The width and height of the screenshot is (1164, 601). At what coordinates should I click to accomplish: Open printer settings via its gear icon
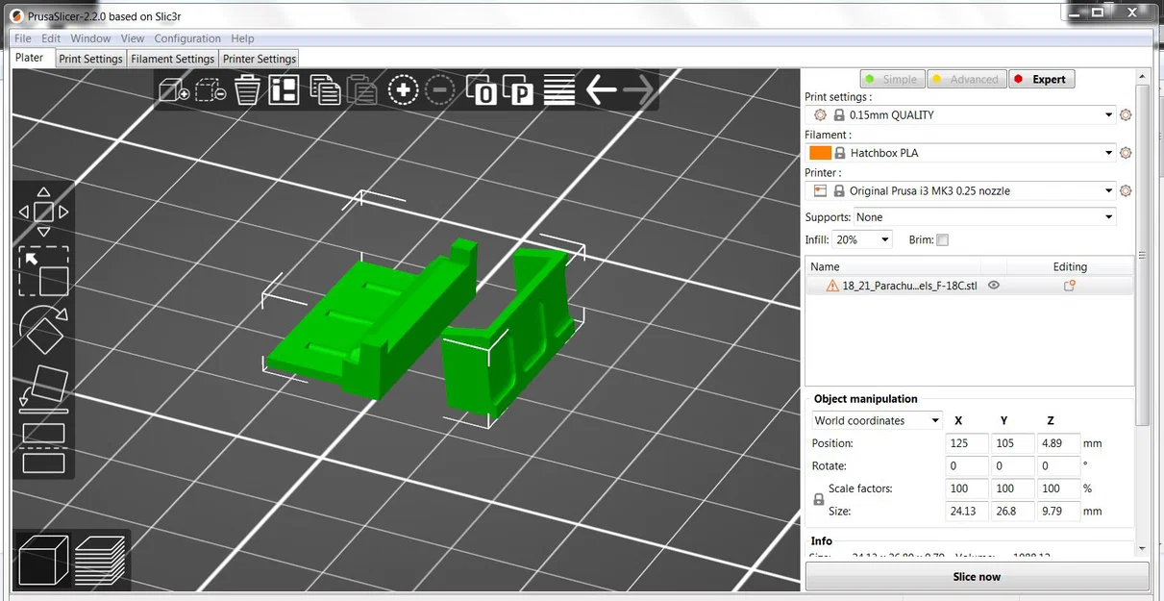[1126, 190]
